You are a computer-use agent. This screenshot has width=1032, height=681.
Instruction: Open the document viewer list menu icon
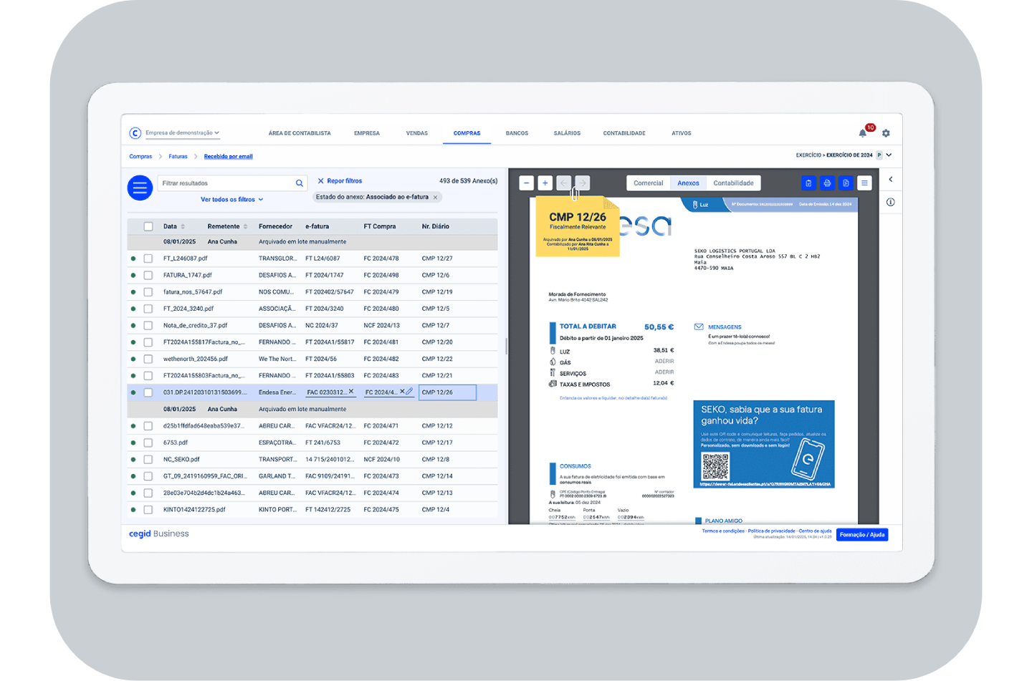coord(864,183)
